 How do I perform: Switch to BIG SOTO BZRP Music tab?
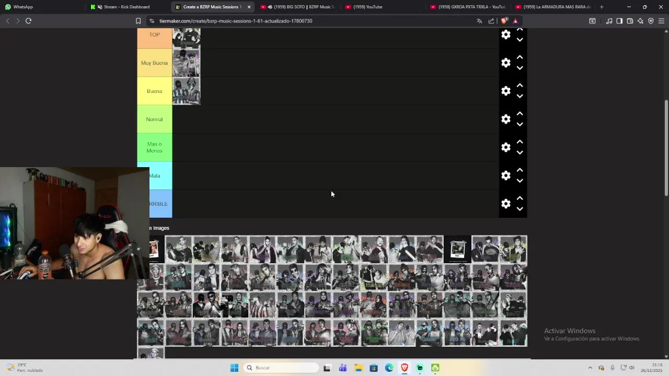tap(297, 7)
